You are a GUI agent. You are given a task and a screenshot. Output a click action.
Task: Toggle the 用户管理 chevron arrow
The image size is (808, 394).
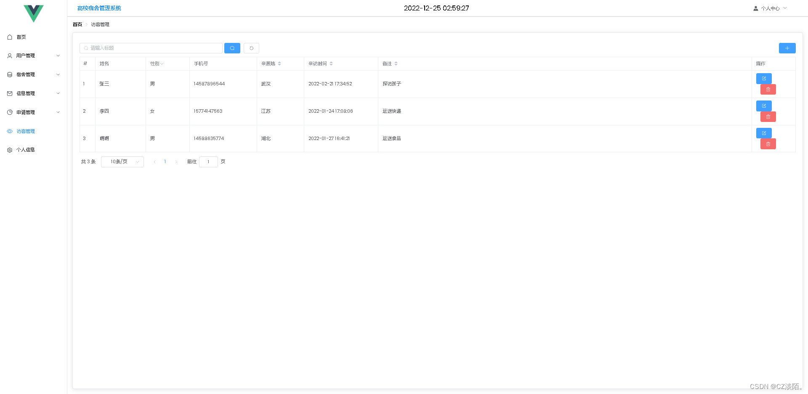coord(58,56)
